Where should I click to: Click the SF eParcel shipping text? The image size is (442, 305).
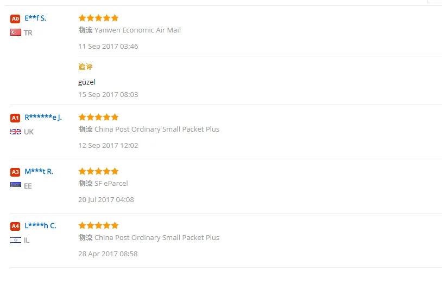click(x=111, y=184)
